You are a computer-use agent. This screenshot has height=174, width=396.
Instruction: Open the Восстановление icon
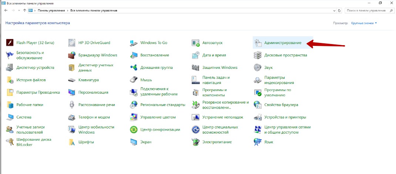134,55
